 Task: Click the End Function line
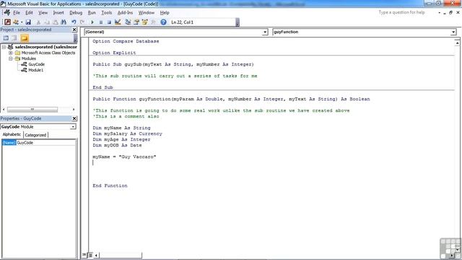pyautogui.click(x=110, y=186)
